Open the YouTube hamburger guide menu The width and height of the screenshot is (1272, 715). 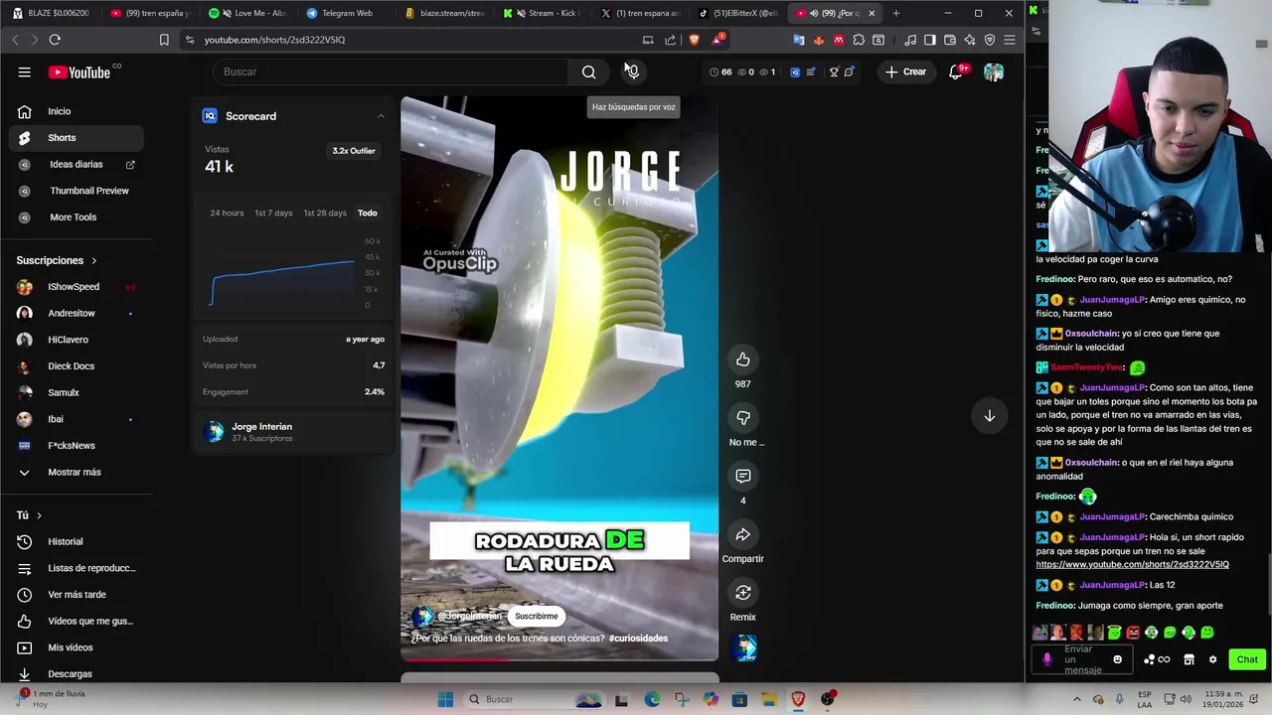pos(25,71)
